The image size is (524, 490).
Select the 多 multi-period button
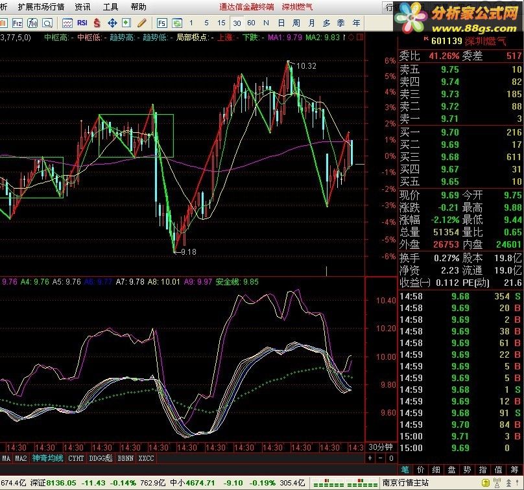(326, 23)
